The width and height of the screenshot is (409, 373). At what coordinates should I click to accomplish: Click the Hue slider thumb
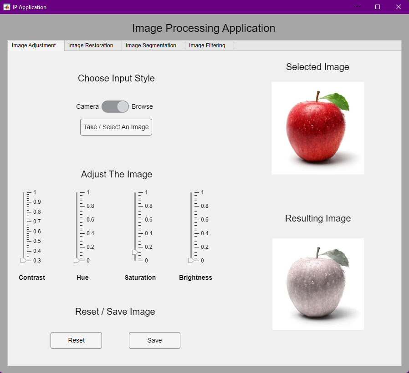coord(76,260)
